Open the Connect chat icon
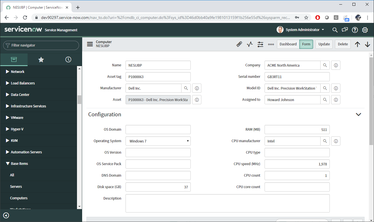Image resolution: width=374 pixels, height=222 pixels. coord(345,30)
